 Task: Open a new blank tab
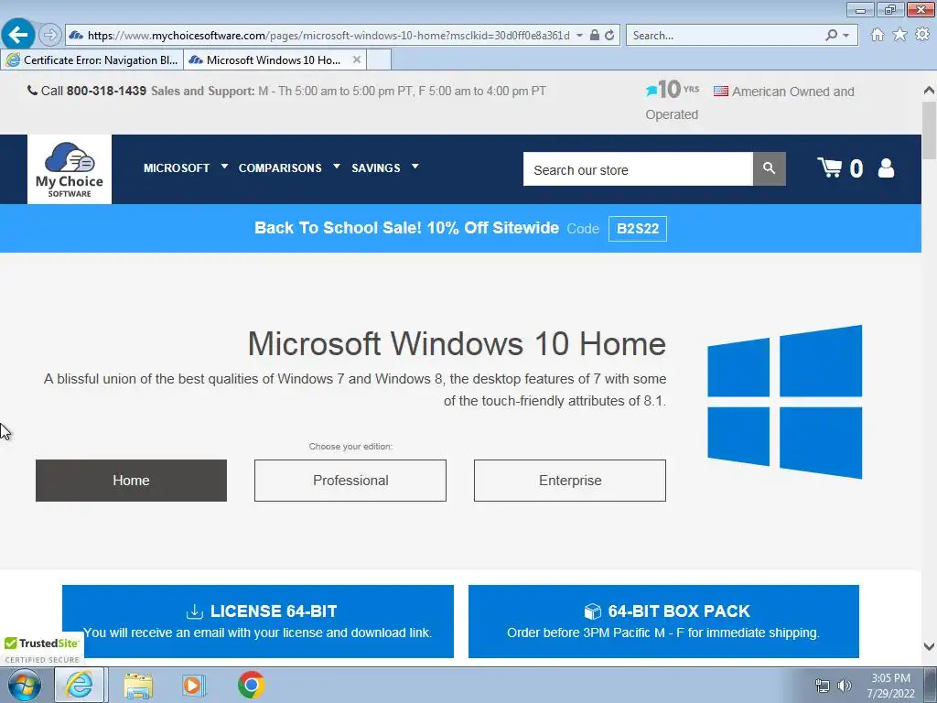coord(379,59)
